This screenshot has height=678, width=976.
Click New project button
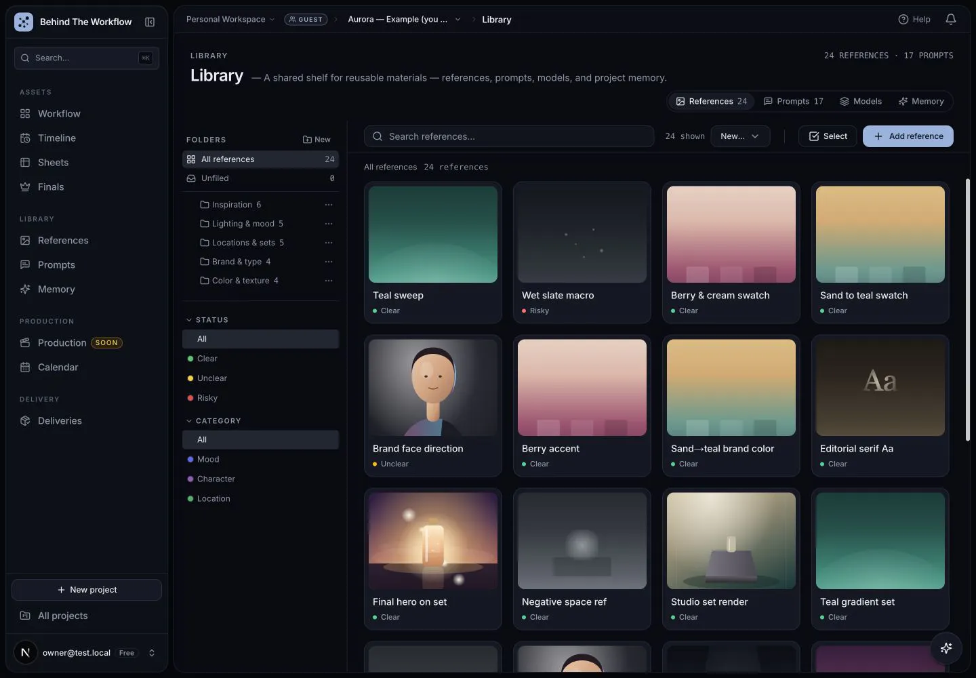[87, 590]
